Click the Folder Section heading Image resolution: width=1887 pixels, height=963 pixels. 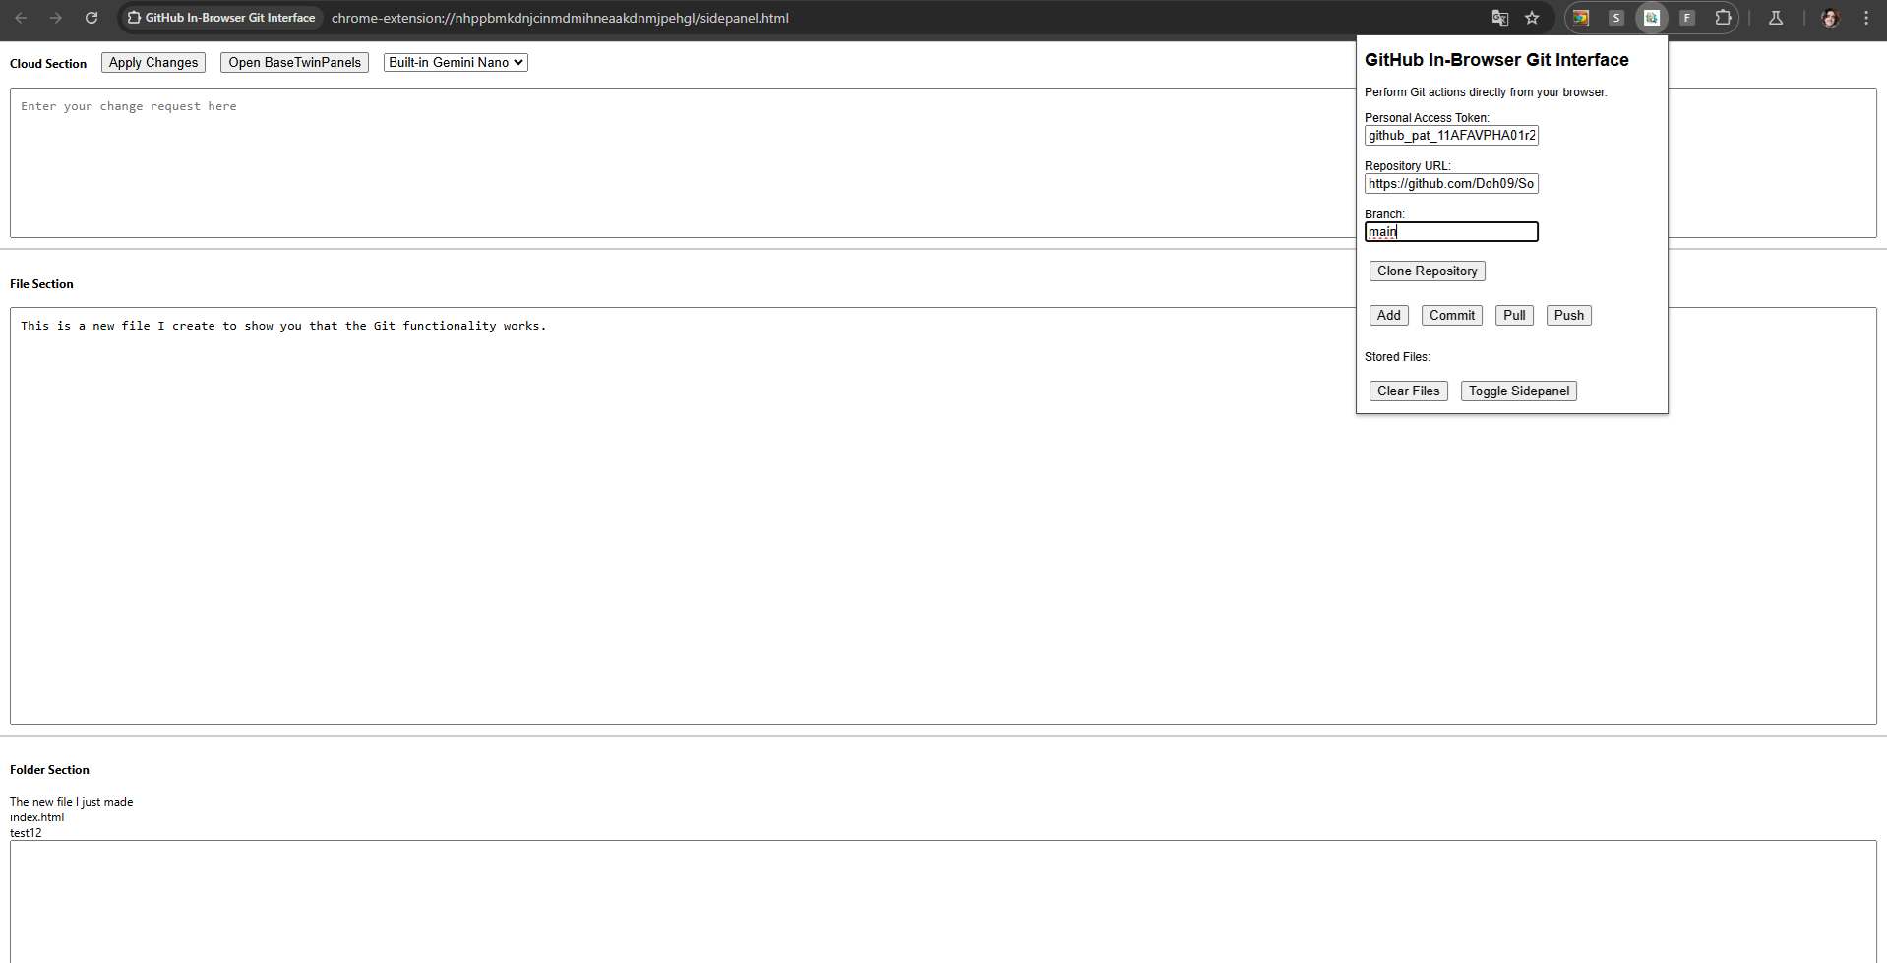point(49,770)
